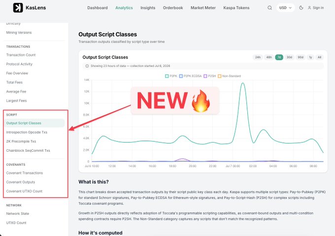Viewport: 335px width, 236px height.
Task: Open ZK Precompile Txs page
Action: (21, 141)
